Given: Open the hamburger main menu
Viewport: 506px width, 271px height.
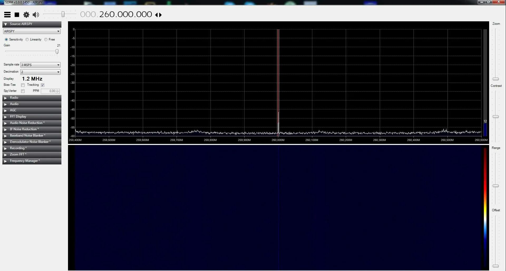Looking at the screenshot, I should pos(7,15).
